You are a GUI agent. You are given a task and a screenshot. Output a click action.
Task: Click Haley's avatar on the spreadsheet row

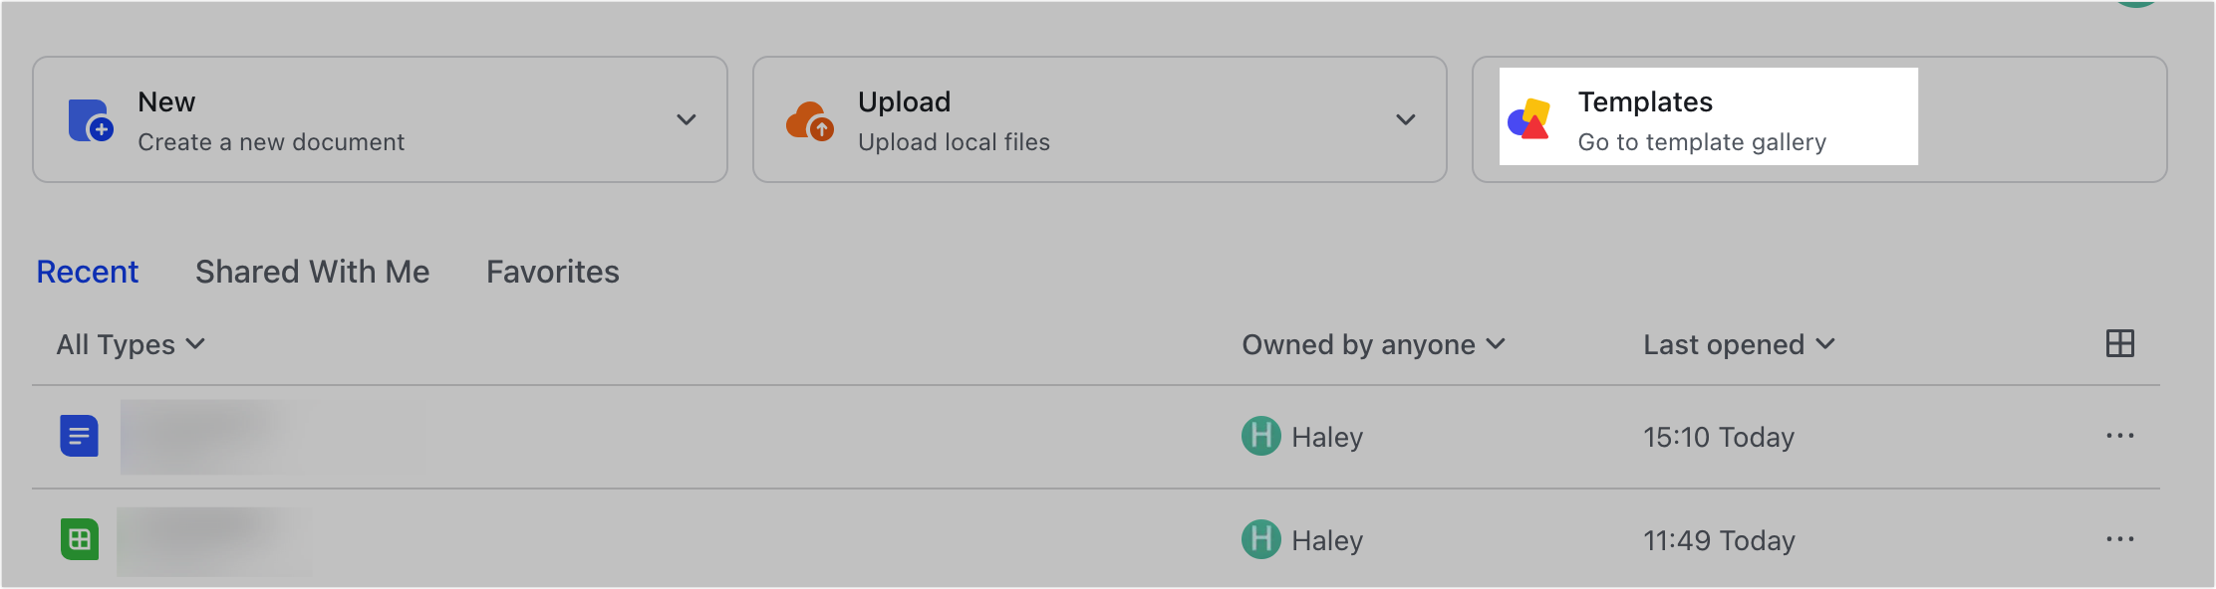[x=1260, y=540]
